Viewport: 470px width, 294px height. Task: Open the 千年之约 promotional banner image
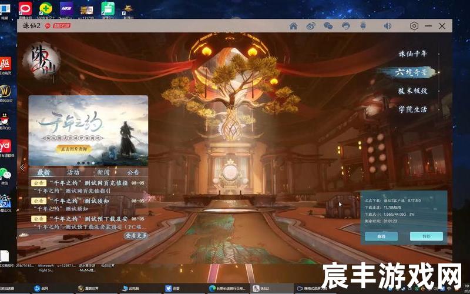point(88,131)
